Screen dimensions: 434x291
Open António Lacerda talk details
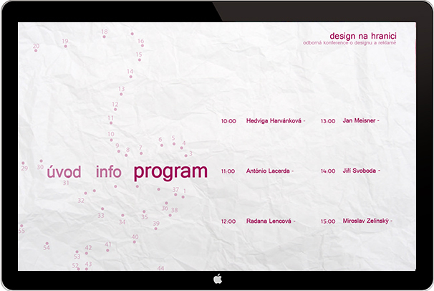268,171
